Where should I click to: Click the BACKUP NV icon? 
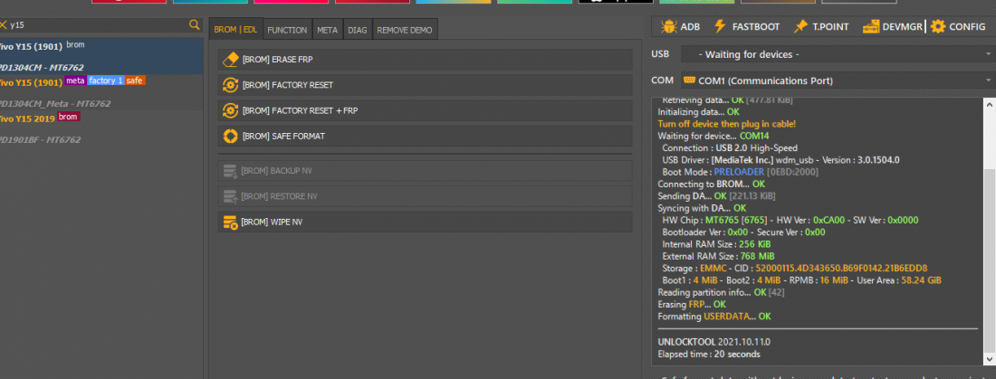(230, 171)
